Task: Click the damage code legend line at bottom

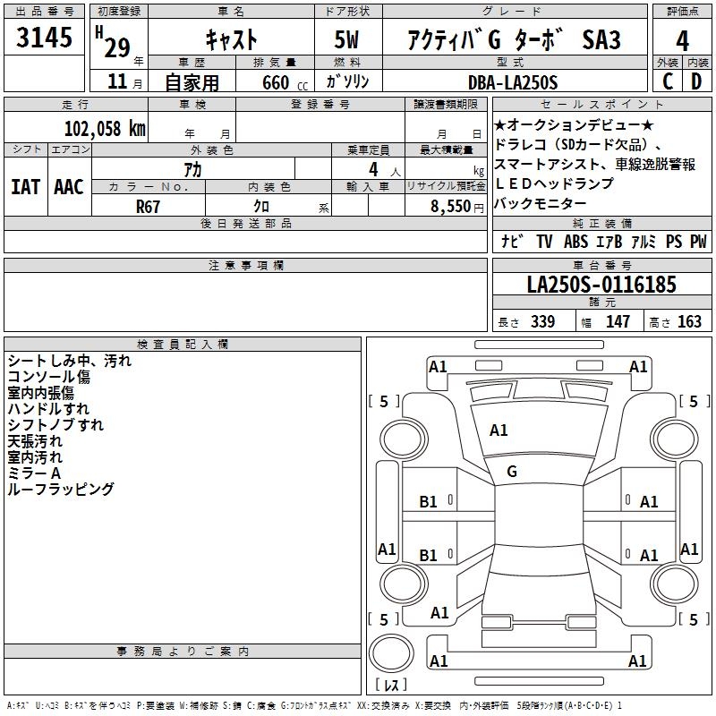Action: click(314, 705)
